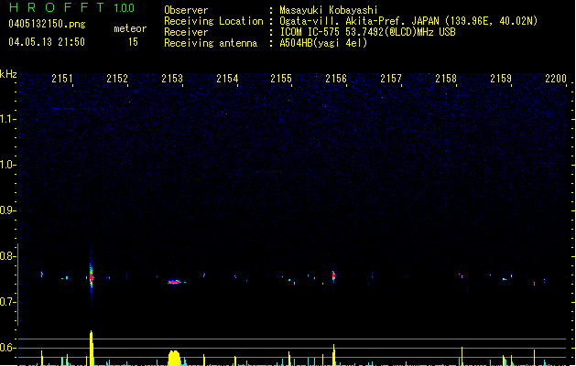This screenshot has height=366, width=576.
Task: Click the yellow power spike near 2156
Action: coord(333,355)
